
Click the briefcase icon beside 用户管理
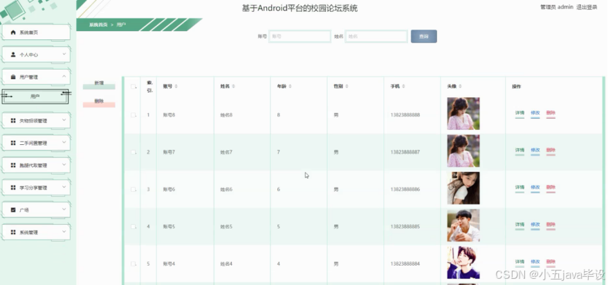point(13,77)
